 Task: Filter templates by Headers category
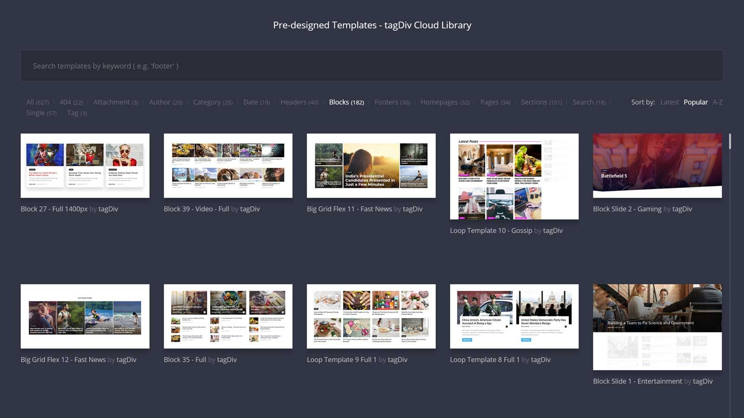(x=299, y=102)
